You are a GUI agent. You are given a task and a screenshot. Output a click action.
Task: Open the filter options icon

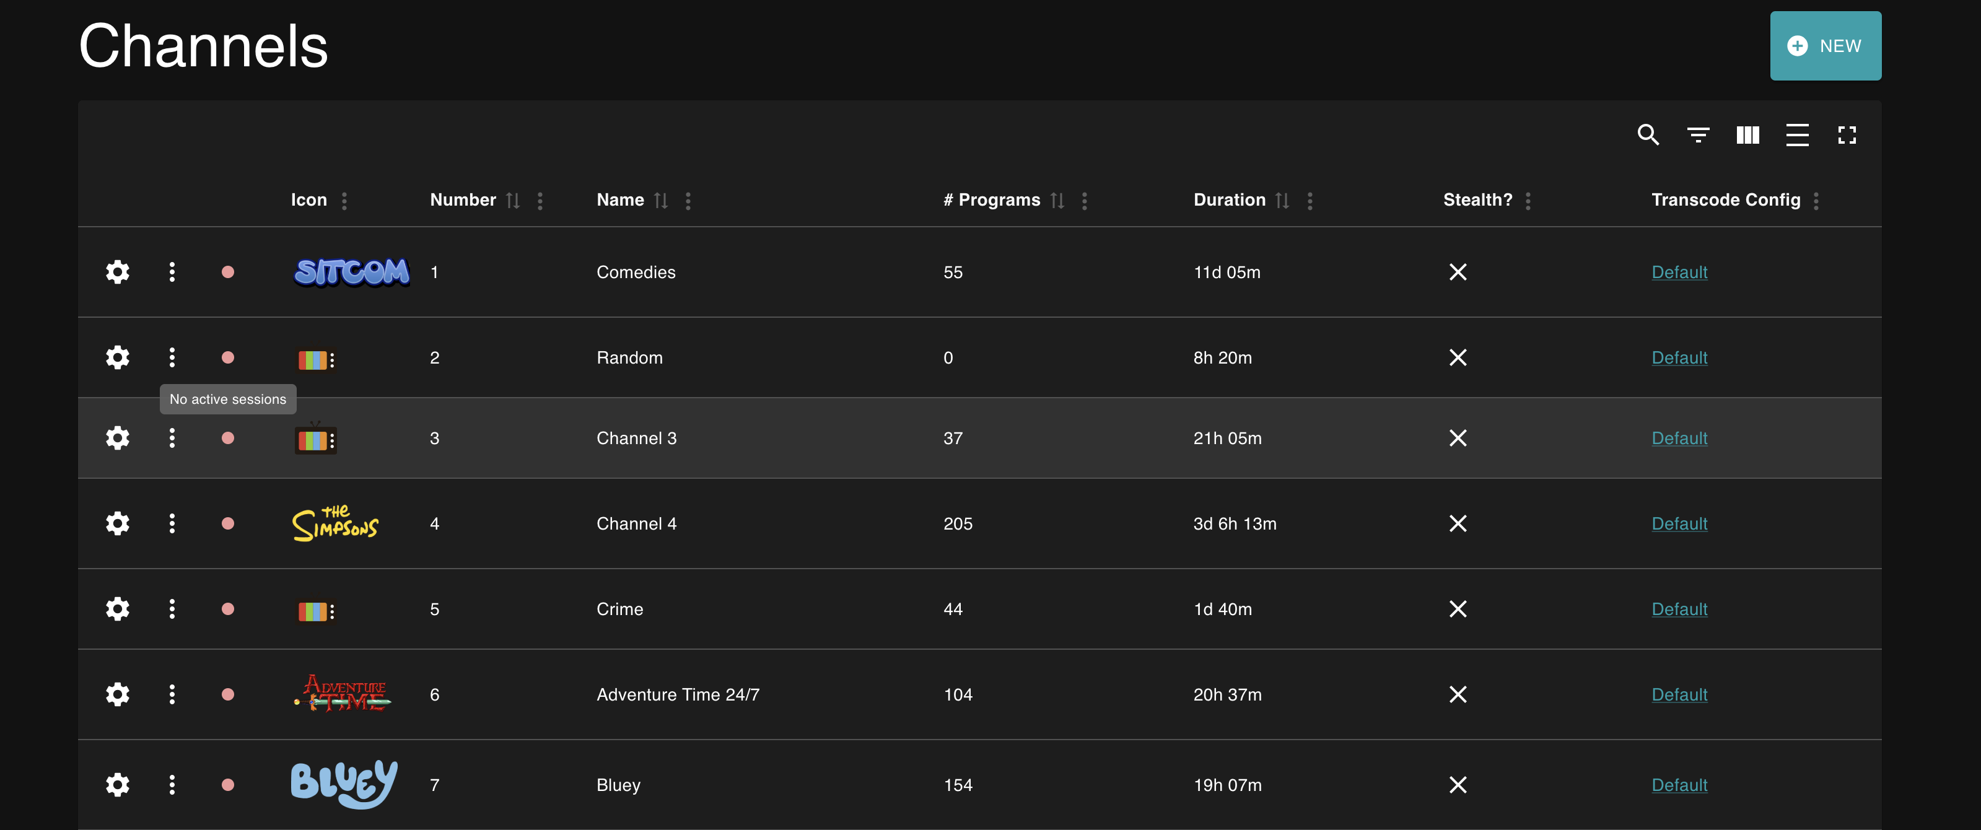(x=1698, y=134)
